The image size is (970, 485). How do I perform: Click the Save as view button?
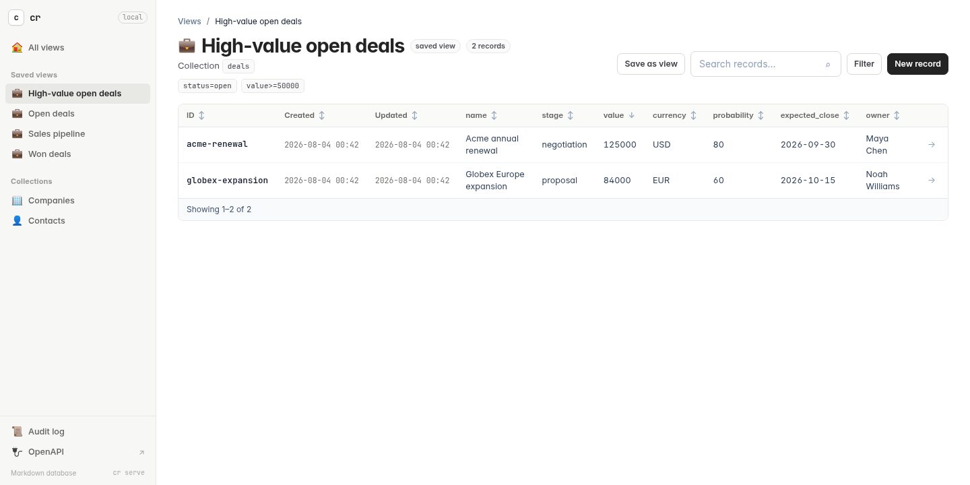pyautogui.click(x=651, y=64)
